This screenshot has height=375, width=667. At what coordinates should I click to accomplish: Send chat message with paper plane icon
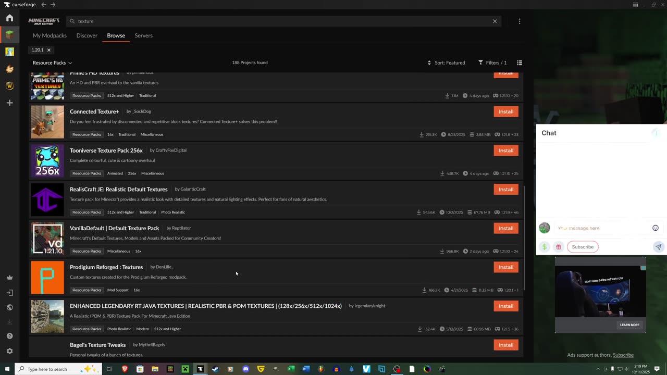tap(659, 247)
